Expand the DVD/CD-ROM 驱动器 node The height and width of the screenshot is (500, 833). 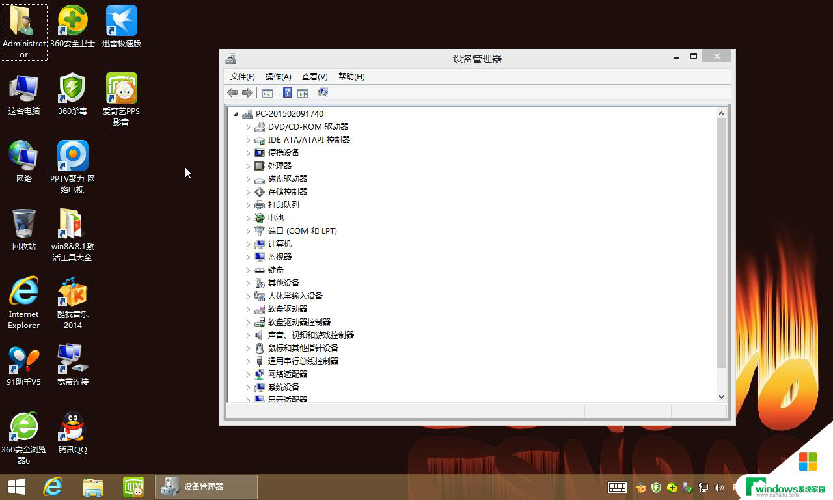(x=248, y=127)
